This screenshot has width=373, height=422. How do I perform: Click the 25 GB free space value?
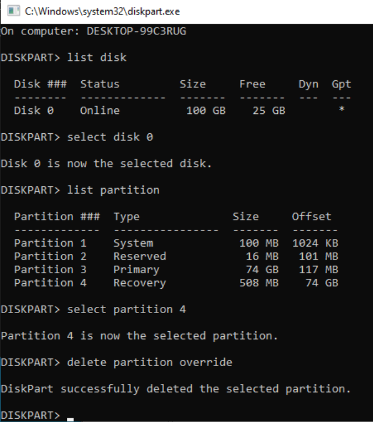[269, 111]
